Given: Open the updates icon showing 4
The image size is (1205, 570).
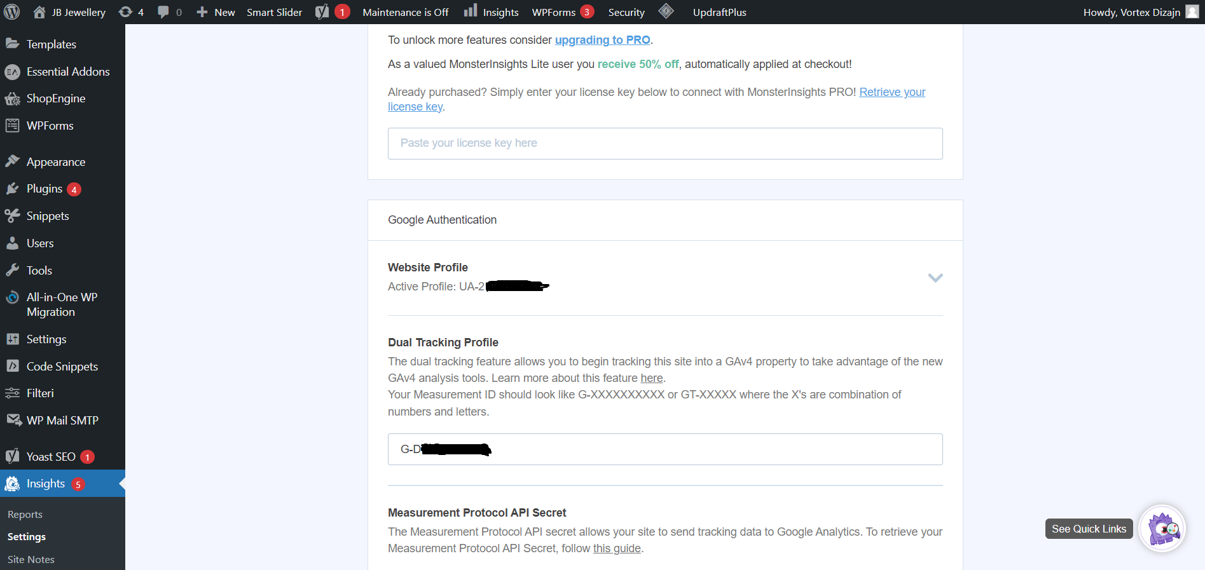Looking at the screenshot, I should point(126,12).
